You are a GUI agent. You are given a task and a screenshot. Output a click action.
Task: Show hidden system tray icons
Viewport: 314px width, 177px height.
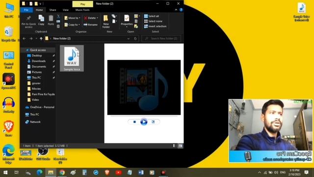[260, 173]
